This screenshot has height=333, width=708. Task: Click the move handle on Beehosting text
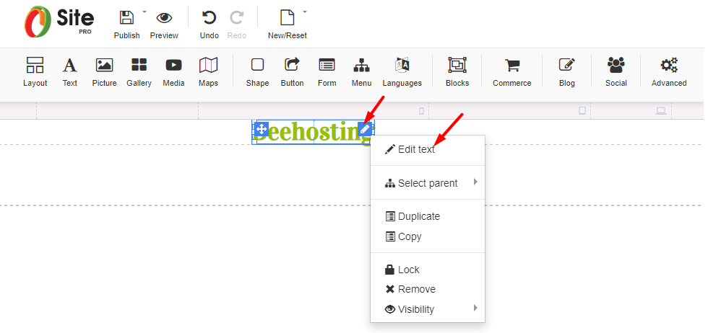262,129
